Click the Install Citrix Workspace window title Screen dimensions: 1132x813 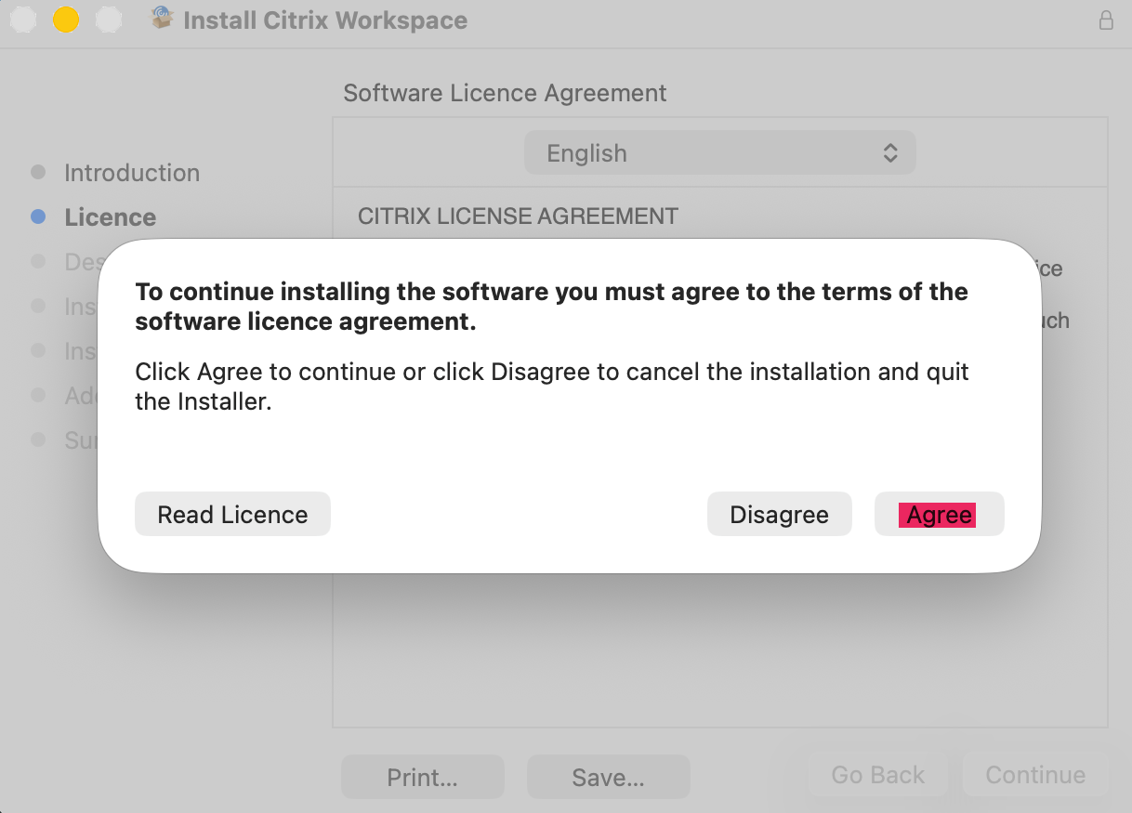click(325, 20)
